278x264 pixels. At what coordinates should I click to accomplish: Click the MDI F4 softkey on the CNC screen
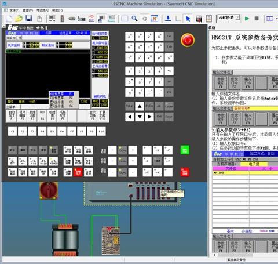(x=42, y=115)
